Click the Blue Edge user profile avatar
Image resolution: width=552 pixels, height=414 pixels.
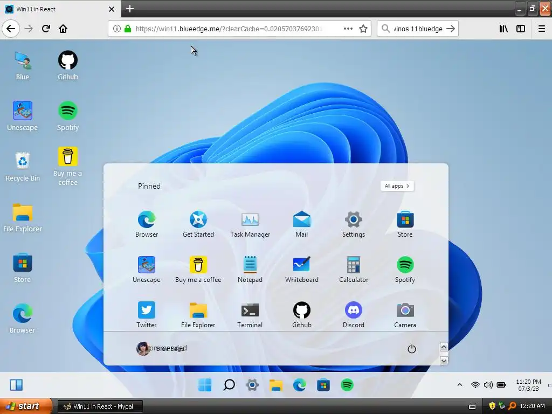click(143, 349)
